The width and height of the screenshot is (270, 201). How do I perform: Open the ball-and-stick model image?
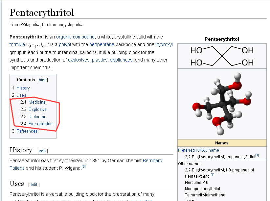point(222,104)
